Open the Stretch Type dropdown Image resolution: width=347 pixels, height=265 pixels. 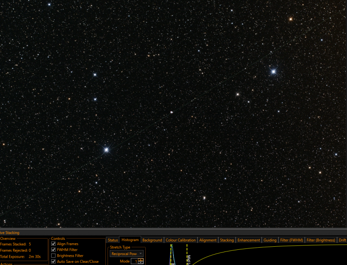(x=127, y=253)
